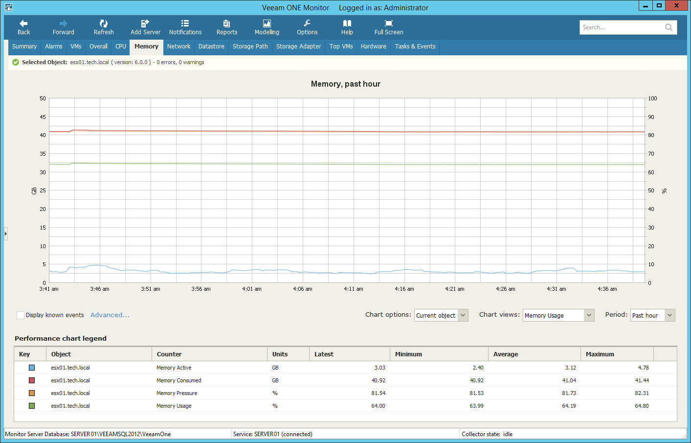Open the Chart options dropdown
The width and height of the screenshot is (691, 443).
point(441,315)
